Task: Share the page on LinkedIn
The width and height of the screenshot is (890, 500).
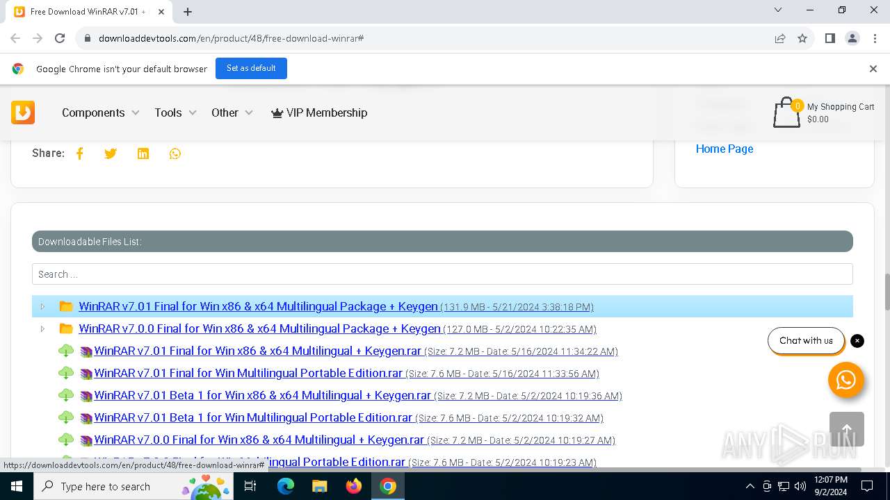Action: 143,153
